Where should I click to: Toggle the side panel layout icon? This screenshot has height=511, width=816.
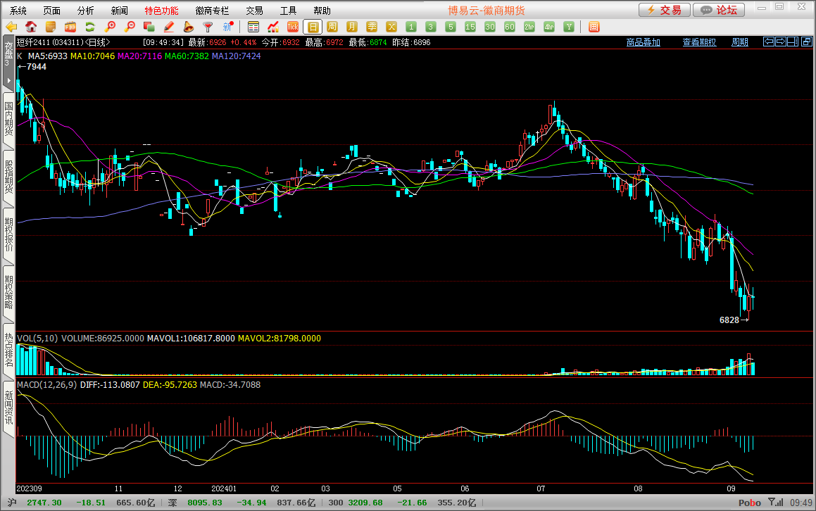[x=793, y=42]
